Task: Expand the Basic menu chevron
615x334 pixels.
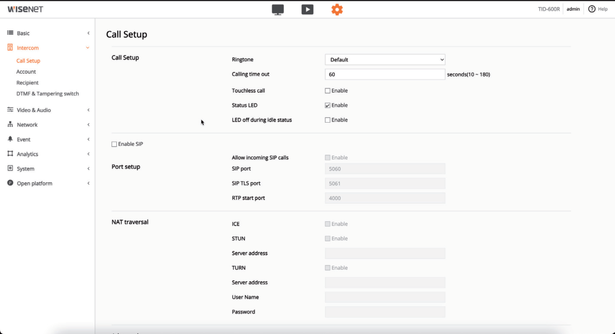Action: pyautogui.click(x=89, y=33)
